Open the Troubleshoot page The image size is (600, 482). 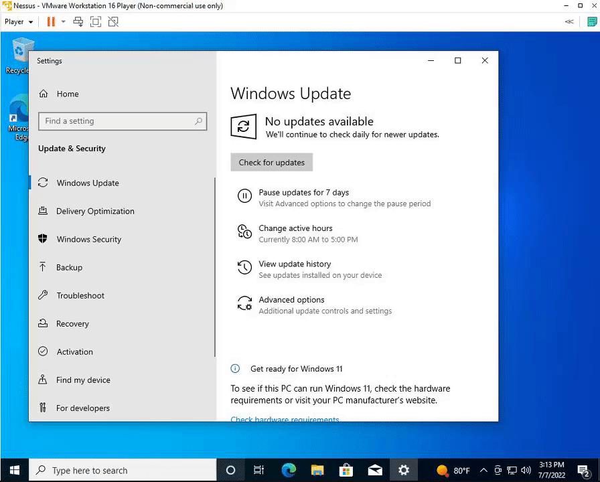[x=123, y=295]
